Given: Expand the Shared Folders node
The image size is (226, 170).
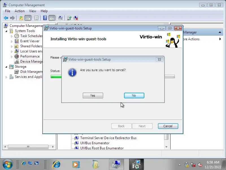Looking at the screenshot, I should 12,46.
